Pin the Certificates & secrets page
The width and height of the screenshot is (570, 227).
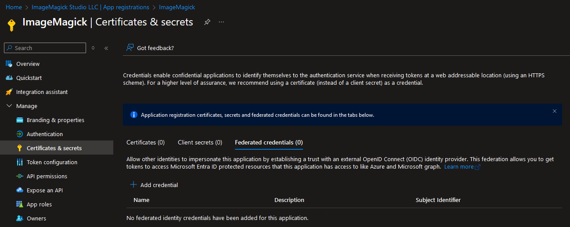tap(207, 22)
